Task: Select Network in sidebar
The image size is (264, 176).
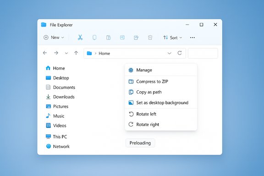Action: [58, 146]
